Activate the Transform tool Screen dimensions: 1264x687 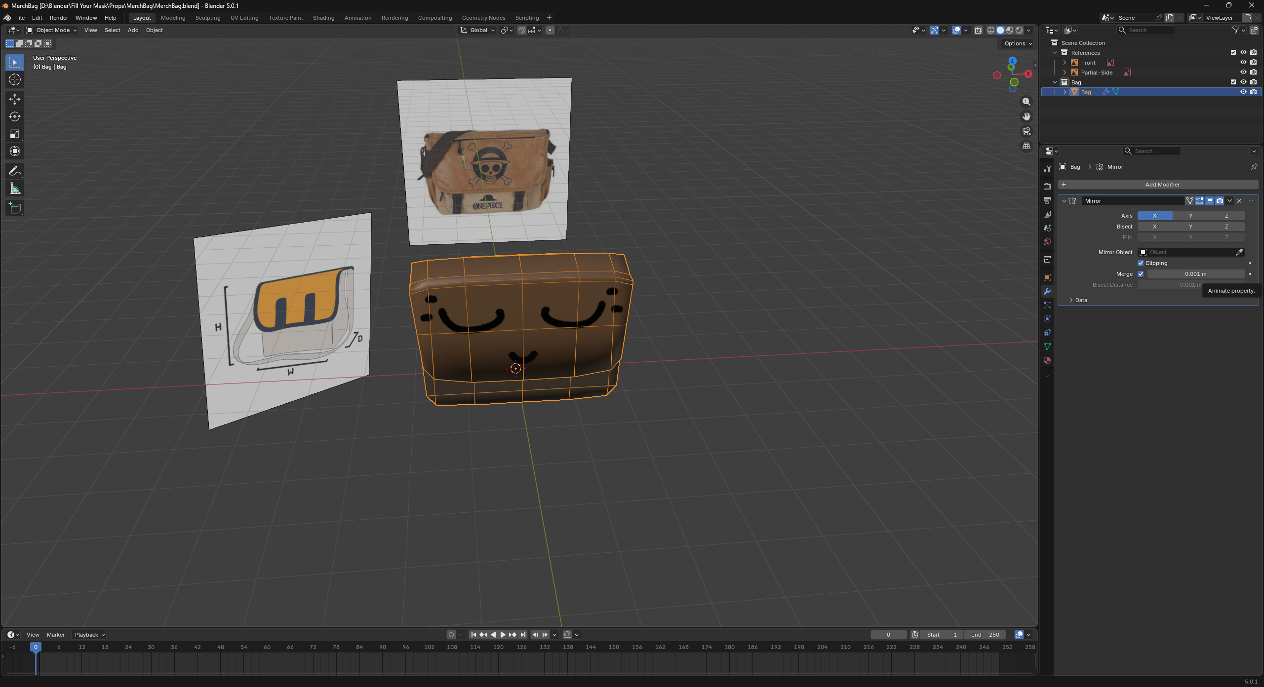click(15, 151)
